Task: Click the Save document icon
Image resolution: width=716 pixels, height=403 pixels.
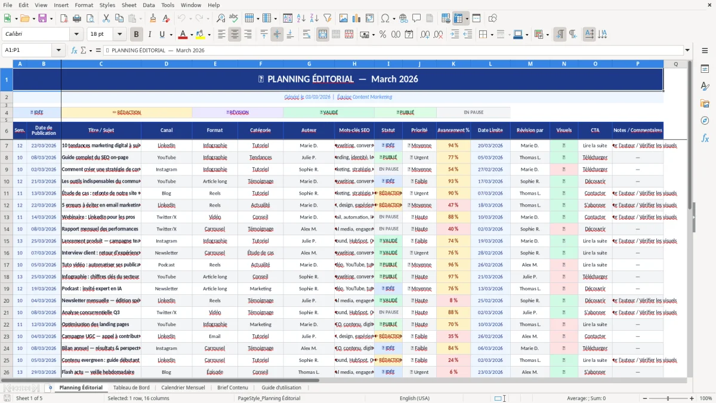Action: coord(42,19)
